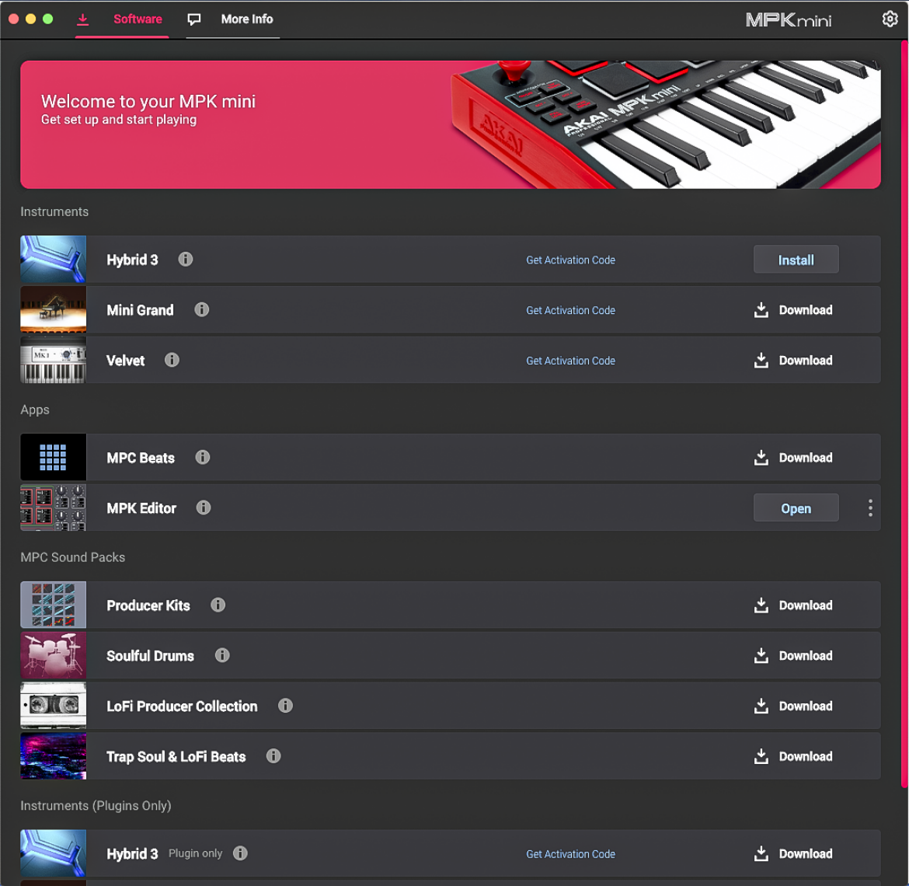Download Soulful Drums pack
909x886 pixels.
(794, 656)
